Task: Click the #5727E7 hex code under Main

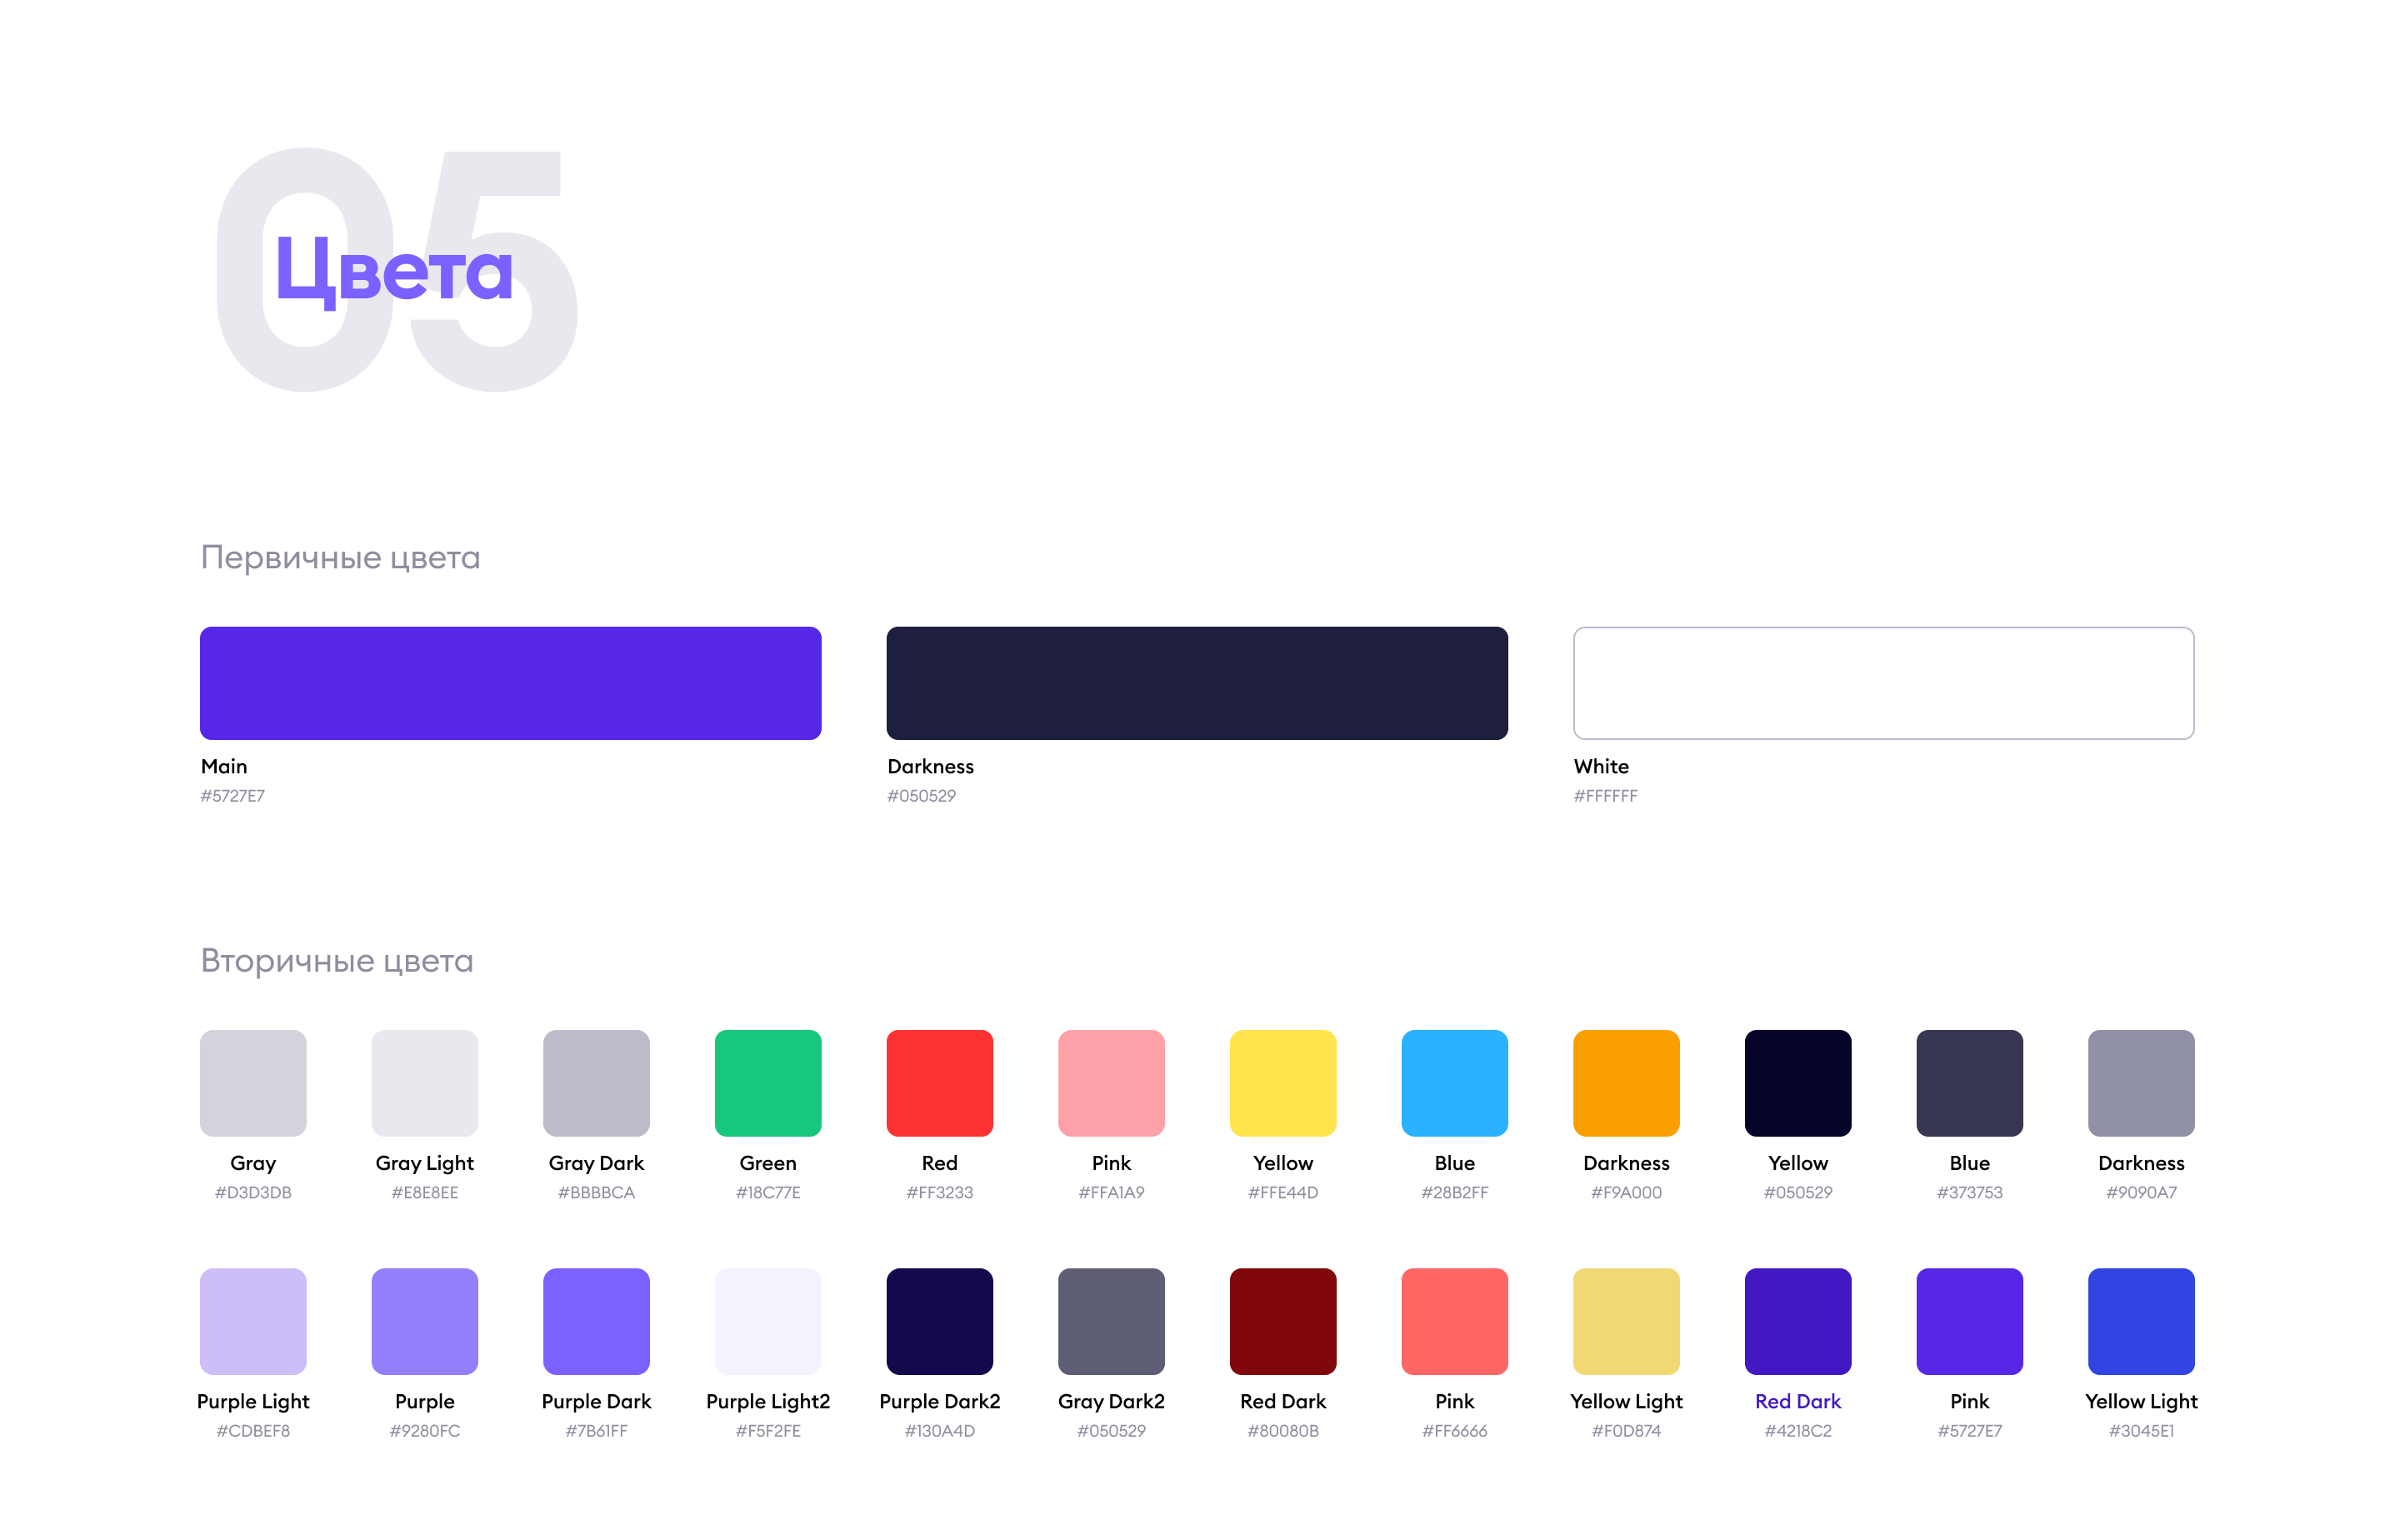Action: coord(232,796)
